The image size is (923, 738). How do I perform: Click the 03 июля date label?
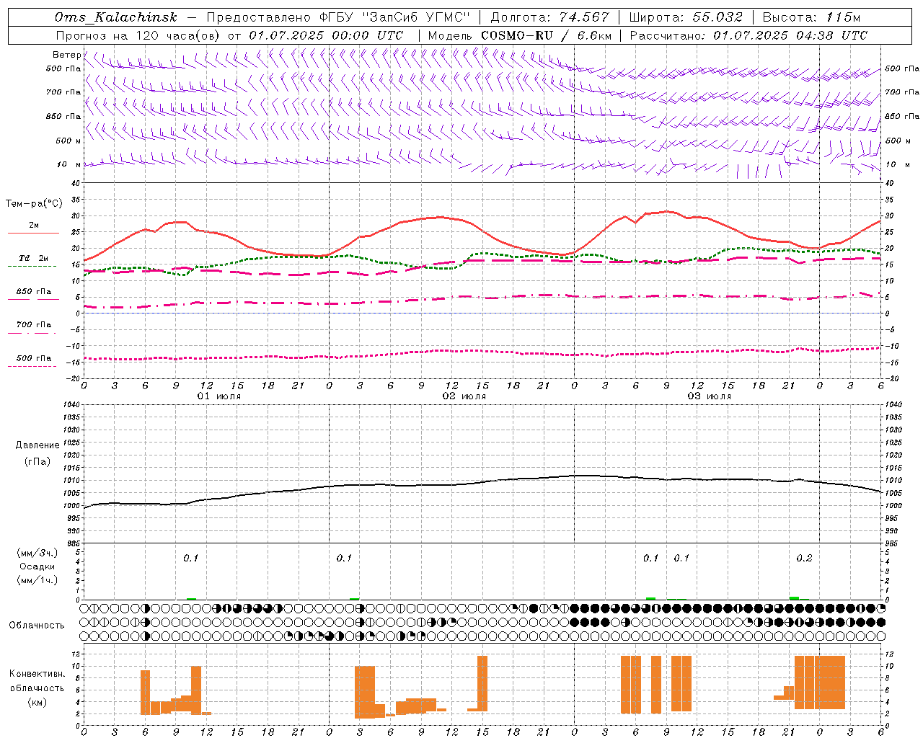[x=710, y=396]
